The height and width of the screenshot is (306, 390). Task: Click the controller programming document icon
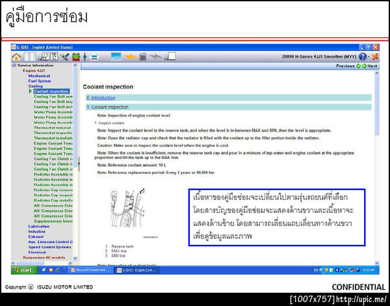(54, 57)
